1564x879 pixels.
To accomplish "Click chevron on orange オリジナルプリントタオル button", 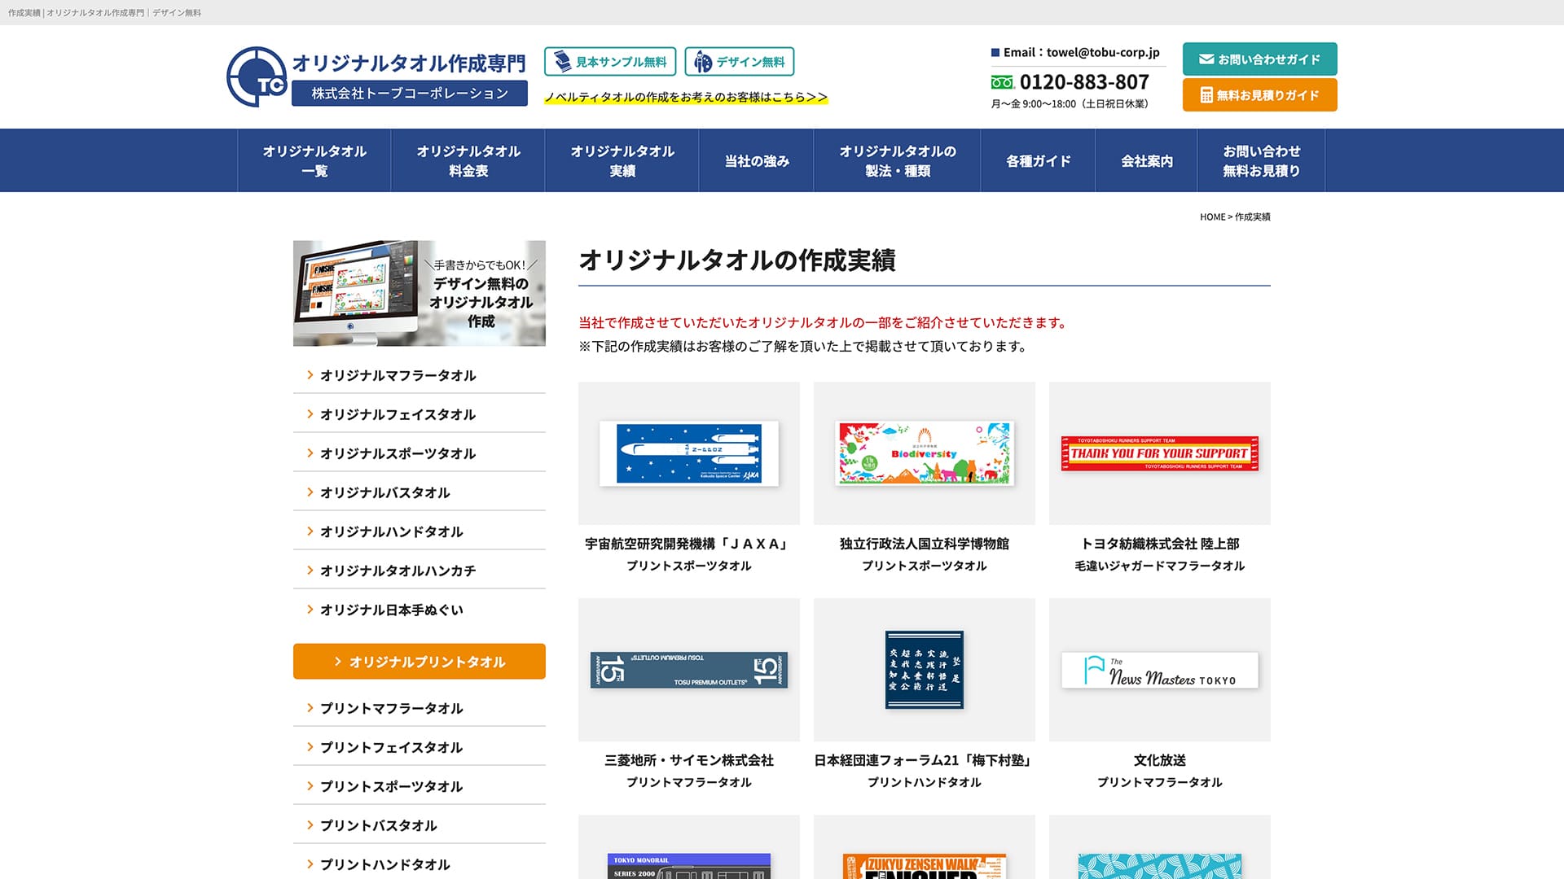I will 338,662.
